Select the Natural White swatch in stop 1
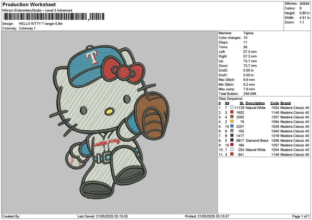The height and width of the screenshot is (220, 312). pos(232,107)
